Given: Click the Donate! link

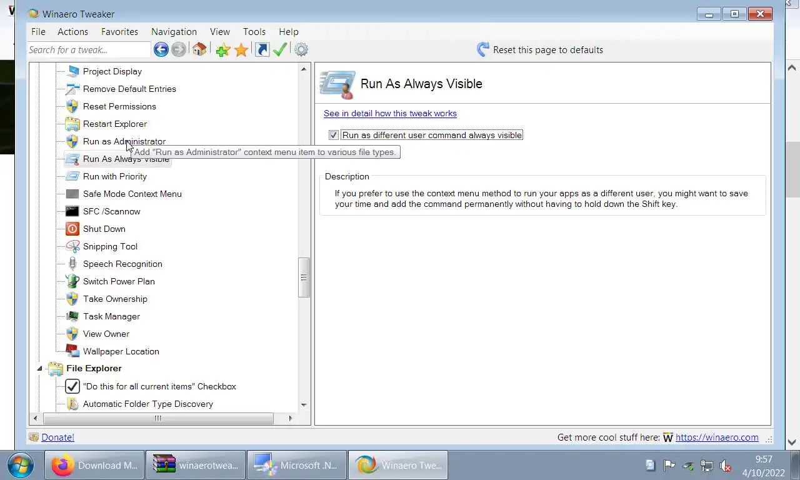Looking at the screenshot, I should click(x=57, y=437).
